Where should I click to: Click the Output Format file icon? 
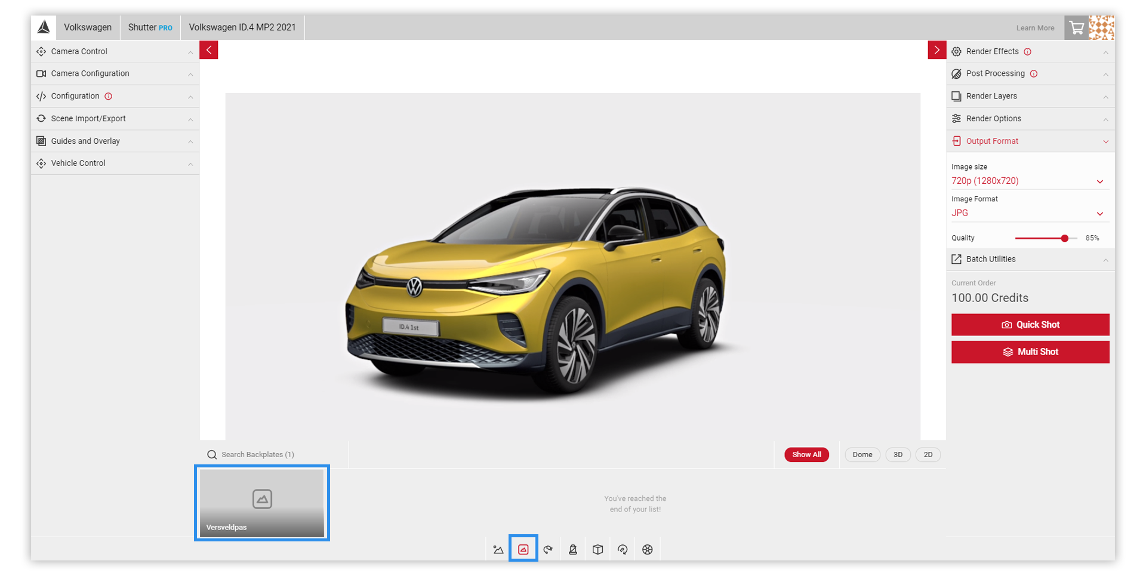pyautogui.click(x=956, y=141)
